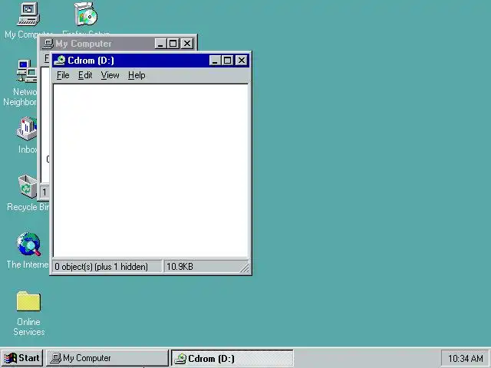Click the Cdrom (D:) title bar drive icon
The width and height of the screenshot is (491, 368).
(x=60, y=61)
